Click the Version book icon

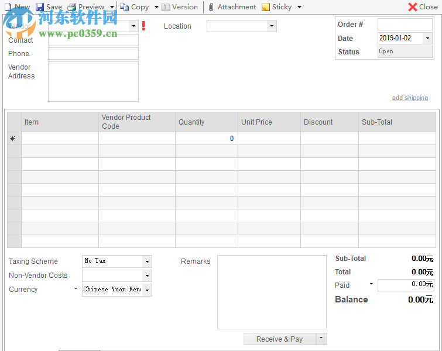[x=166, y=7]
